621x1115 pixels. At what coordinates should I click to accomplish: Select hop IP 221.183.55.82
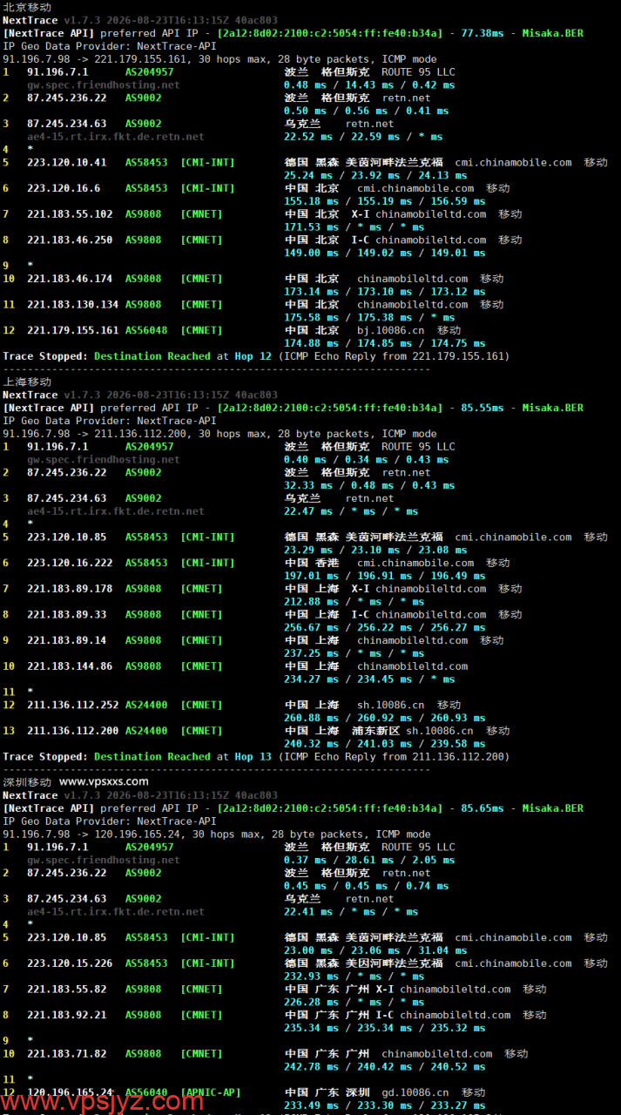tap(67, 990)
